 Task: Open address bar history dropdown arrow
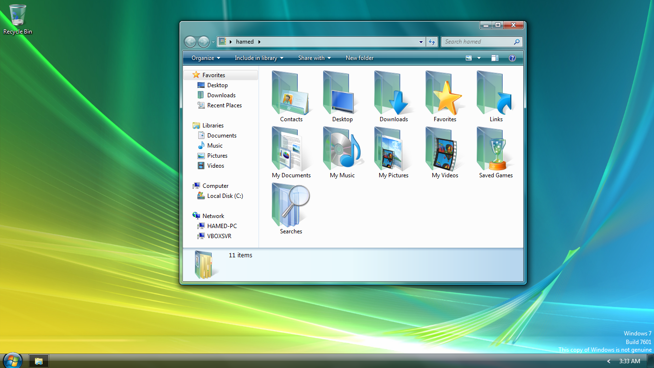(421, 42)
